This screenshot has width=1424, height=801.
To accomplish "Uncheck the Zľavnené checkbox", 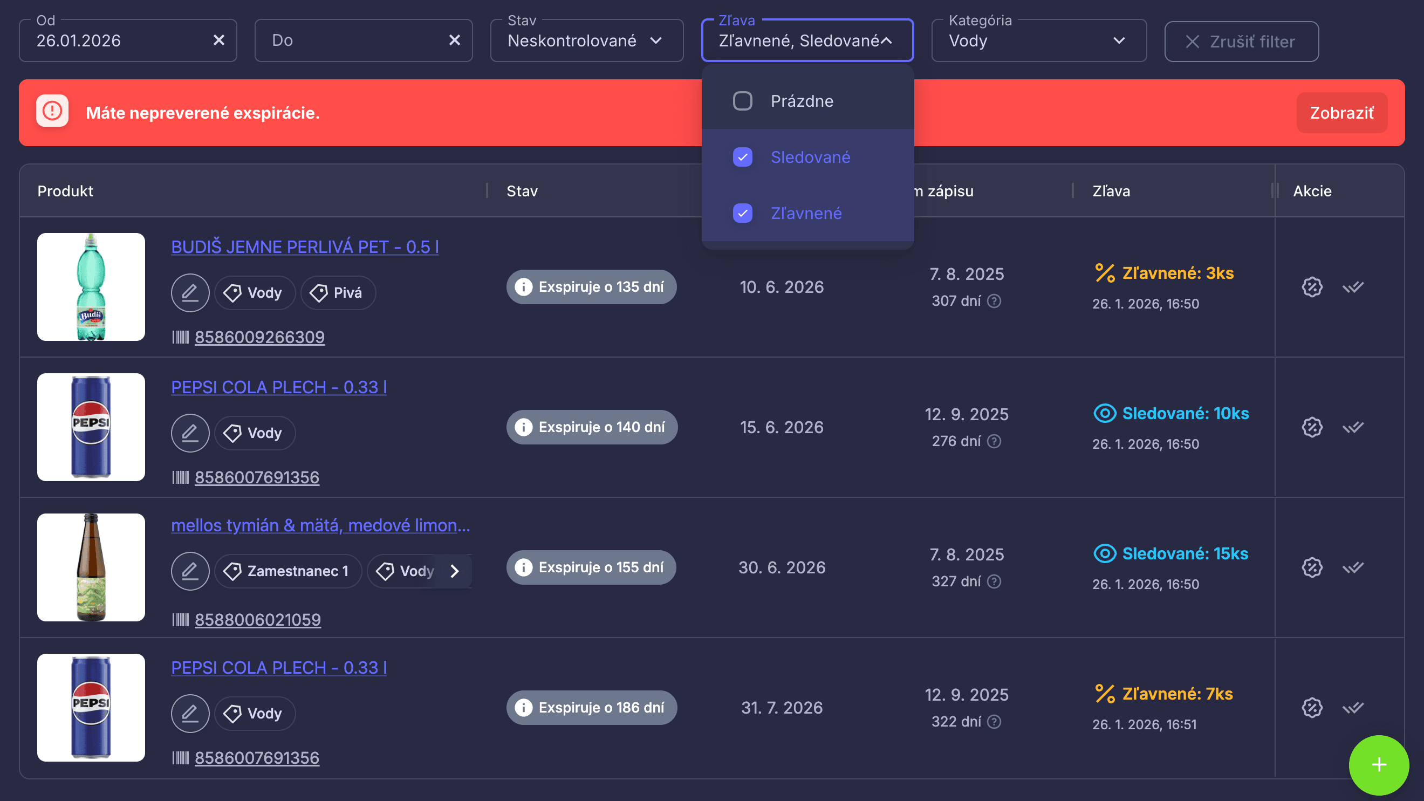I will pyautogui.click(x=742, y=214).
